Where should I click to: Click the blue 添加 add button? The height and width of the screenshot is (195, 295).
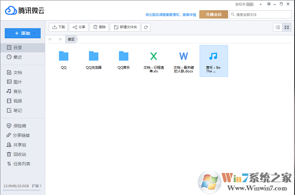[x=23, y=33]
